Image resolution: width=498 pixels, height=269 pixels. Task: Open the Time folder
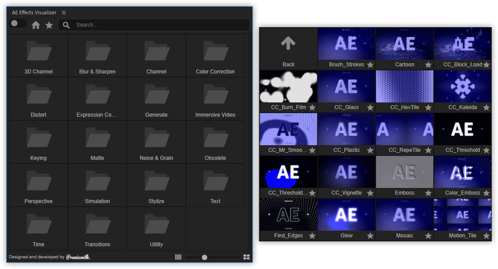click(38, 228)
